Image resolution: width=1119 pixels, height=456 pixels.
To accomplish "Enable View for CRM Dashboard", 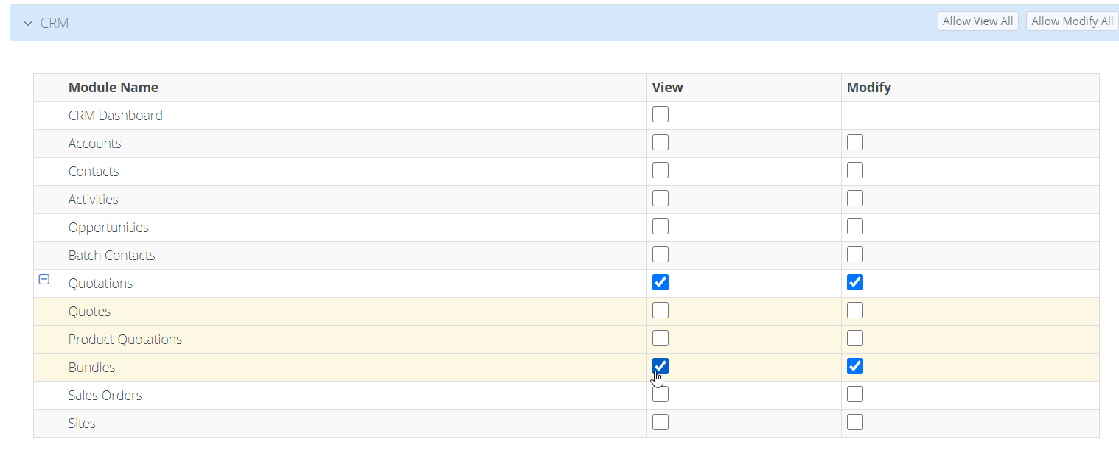I will (660, 115).
